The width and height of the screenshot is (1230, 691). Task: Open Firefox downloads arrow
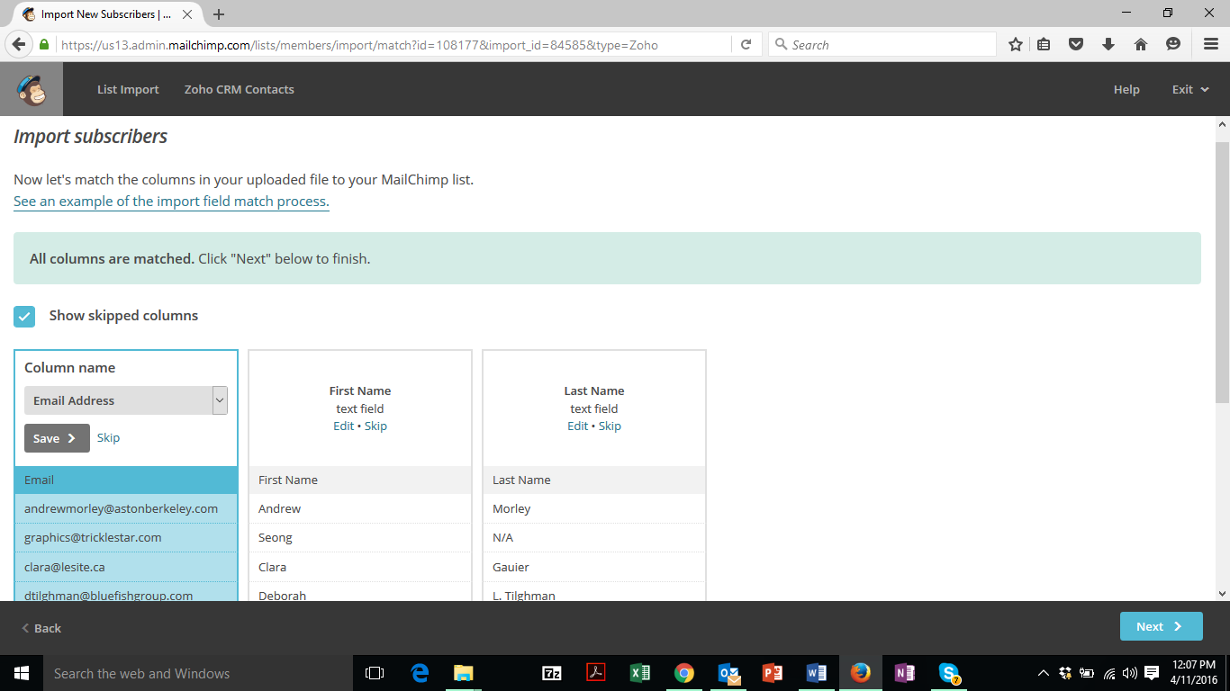[x=1108, y=44]
